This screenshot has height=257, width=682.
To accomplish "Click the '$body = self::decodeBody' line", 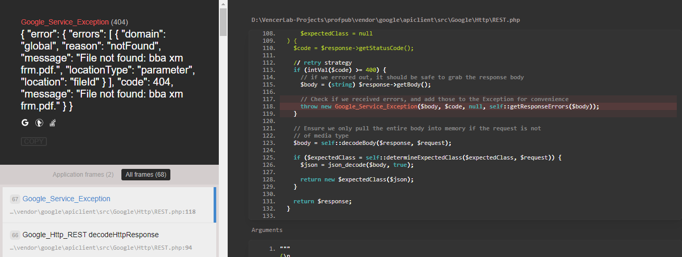I will coord(372,143).
